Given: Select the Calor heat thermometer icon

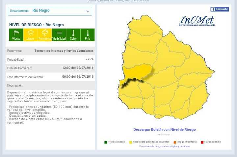Looking at the screenshot, I should tap(73, 35).
